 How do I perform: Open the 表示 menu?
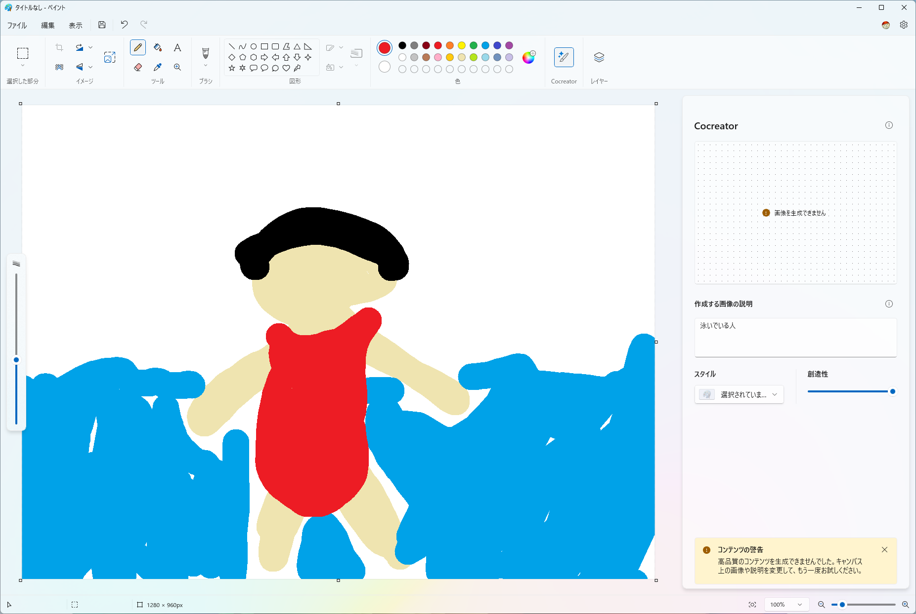pyautogui.click(x=76, y=25)
